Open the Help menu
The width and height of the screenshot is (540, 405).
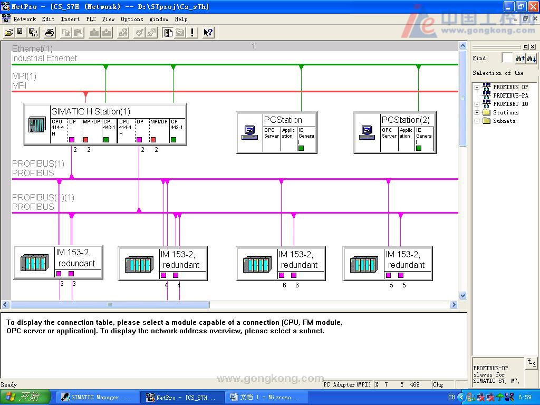[x=181, y=20]
